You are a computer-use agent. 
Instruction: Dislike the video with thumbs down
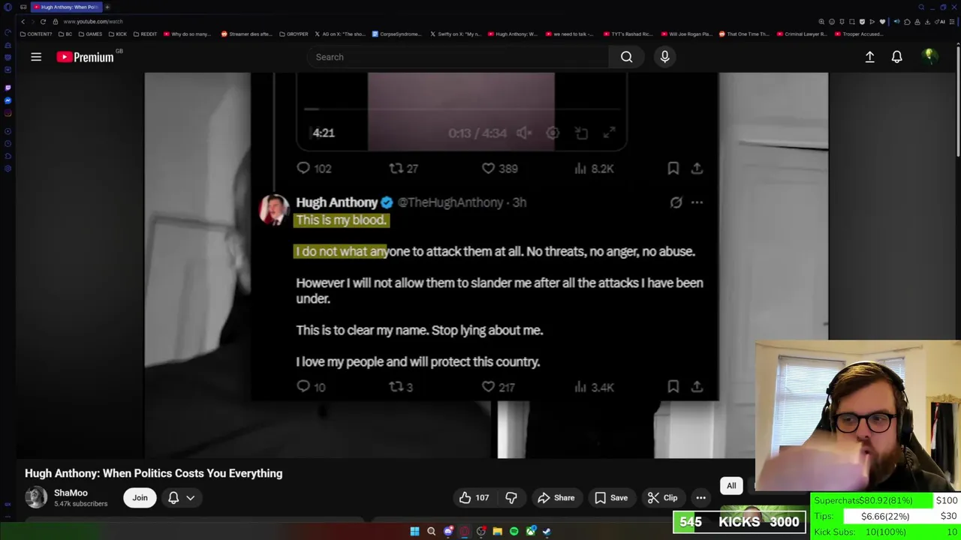click(x=511, y=498)
